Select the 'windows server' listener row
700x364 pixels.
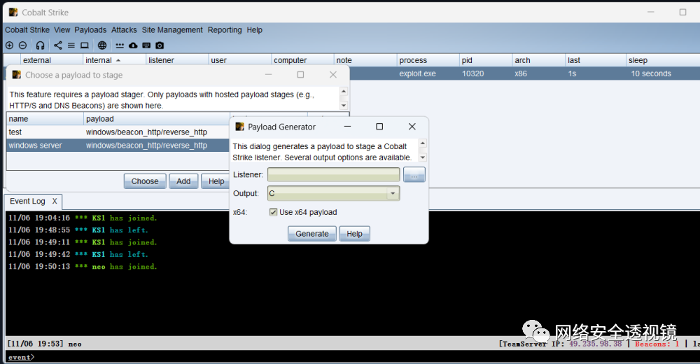point(118,146)
